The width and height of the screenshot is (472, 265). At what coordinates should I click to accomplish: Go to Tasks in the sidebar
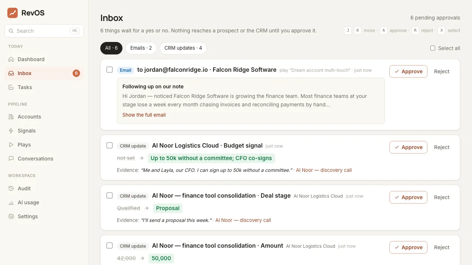44,87
